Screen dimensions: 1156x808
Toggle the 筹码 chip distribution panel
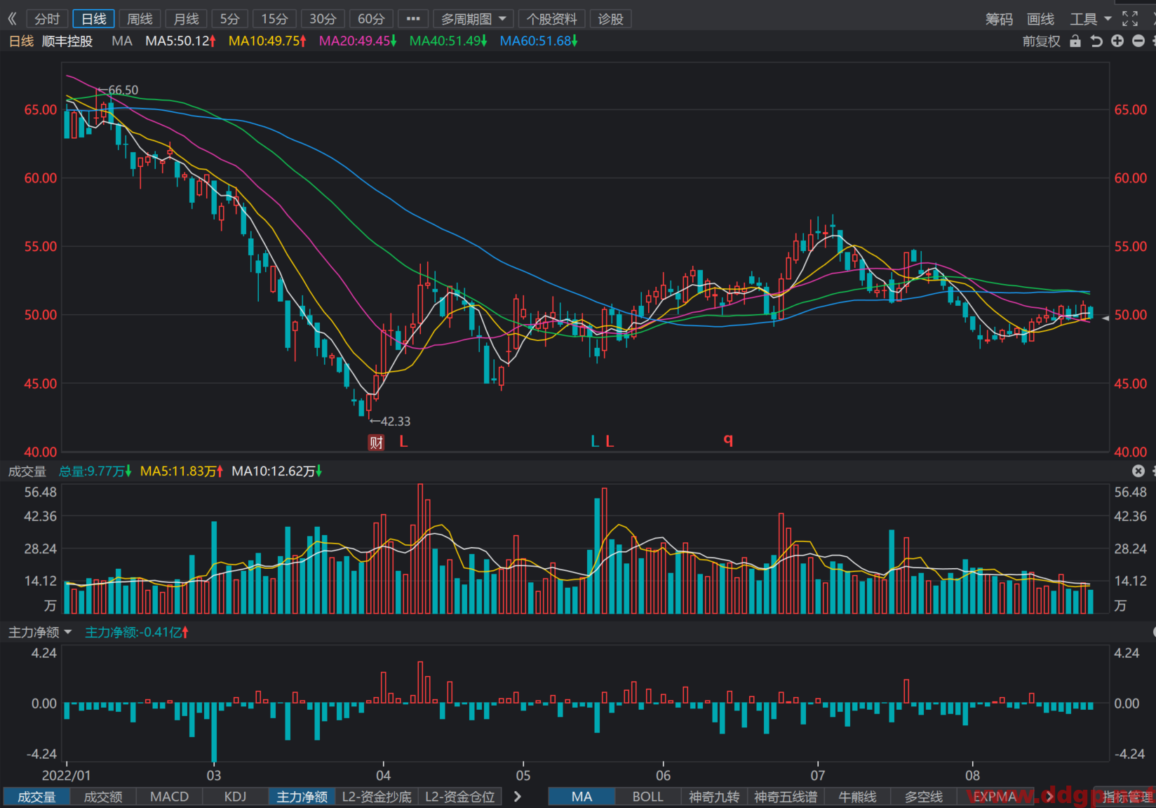pyautogui.click(x=999, y=19)
